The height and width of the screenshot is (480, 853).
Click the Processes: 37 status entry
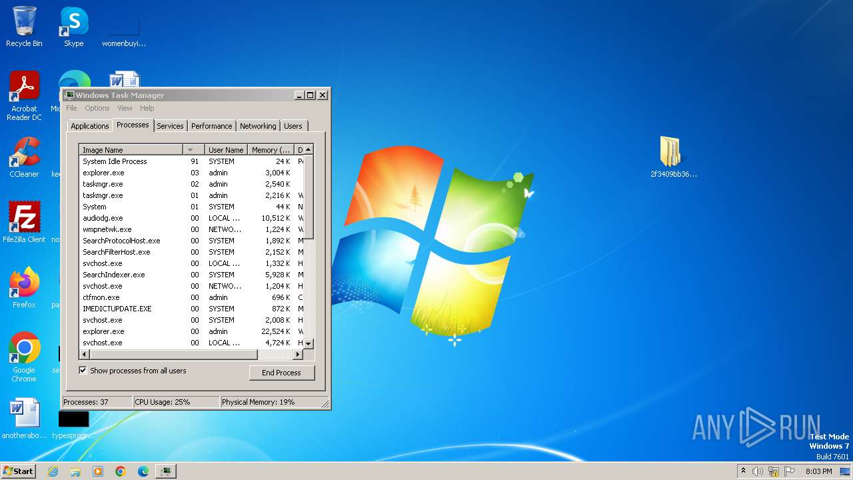[x=97, y=402]
